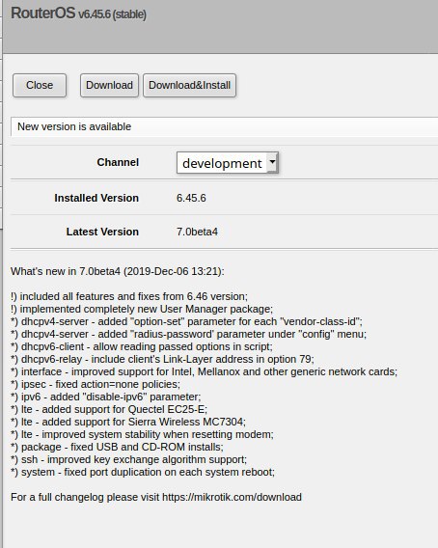
Task: Click the New version is available status field
Action: [x=224, y=126]
